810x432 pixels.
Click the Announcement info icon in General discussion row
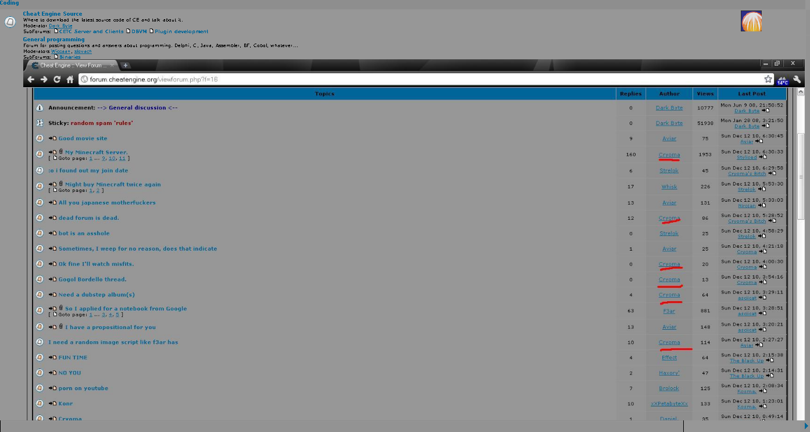point(40,108)
